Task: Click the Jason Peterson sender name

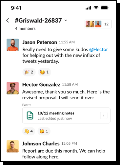Action: 40,42
